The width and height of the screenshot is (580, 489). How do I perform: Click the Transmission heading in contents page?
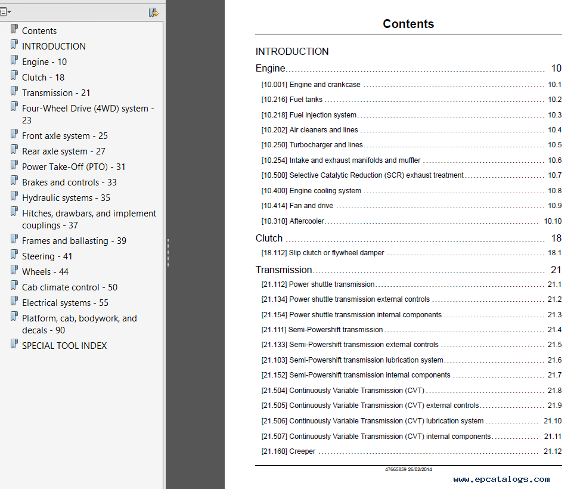[284, 270]
